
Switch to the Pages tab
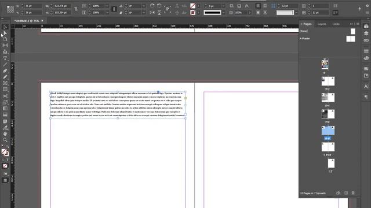point(307,24)
